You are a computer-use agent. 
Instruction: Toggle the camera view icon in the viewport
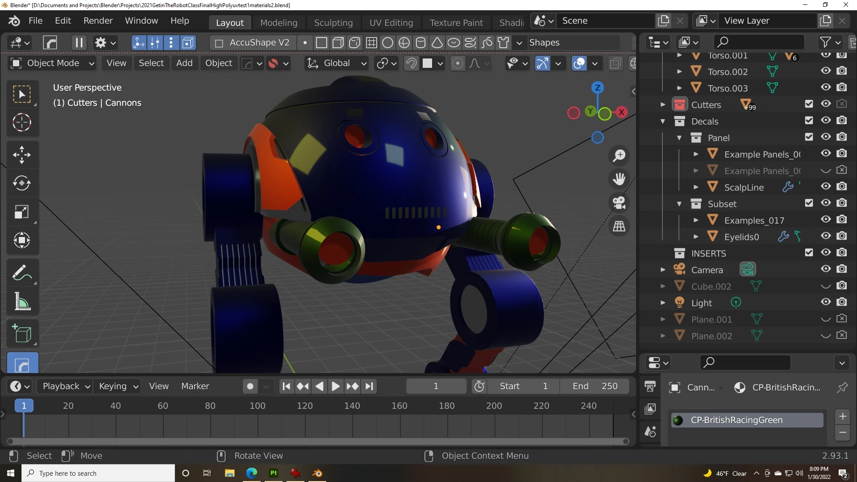click(619, 203)
